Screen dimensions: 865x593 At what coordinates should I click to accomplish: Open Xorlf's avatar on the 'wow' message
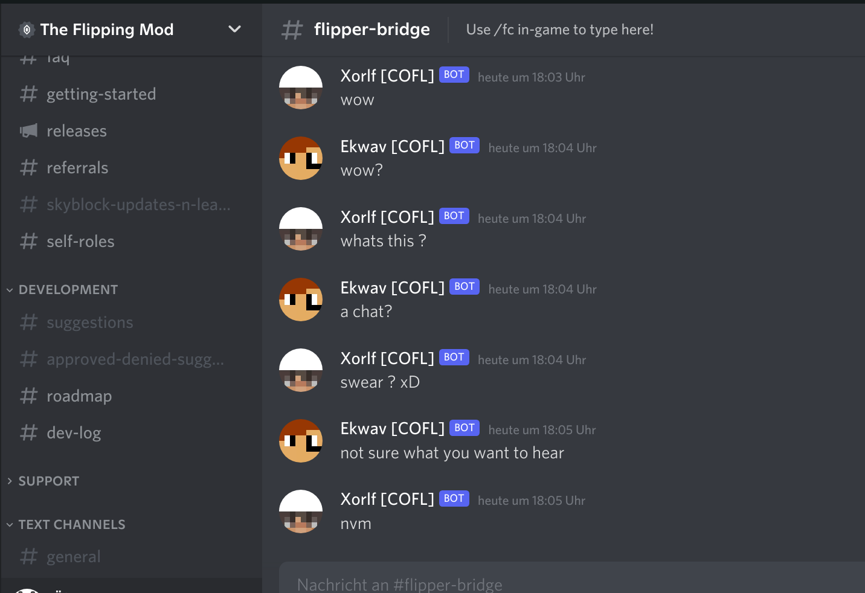click(301, 88)
